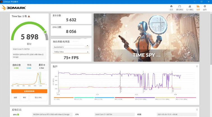Click the 监控 section heading

click(55, 66)
